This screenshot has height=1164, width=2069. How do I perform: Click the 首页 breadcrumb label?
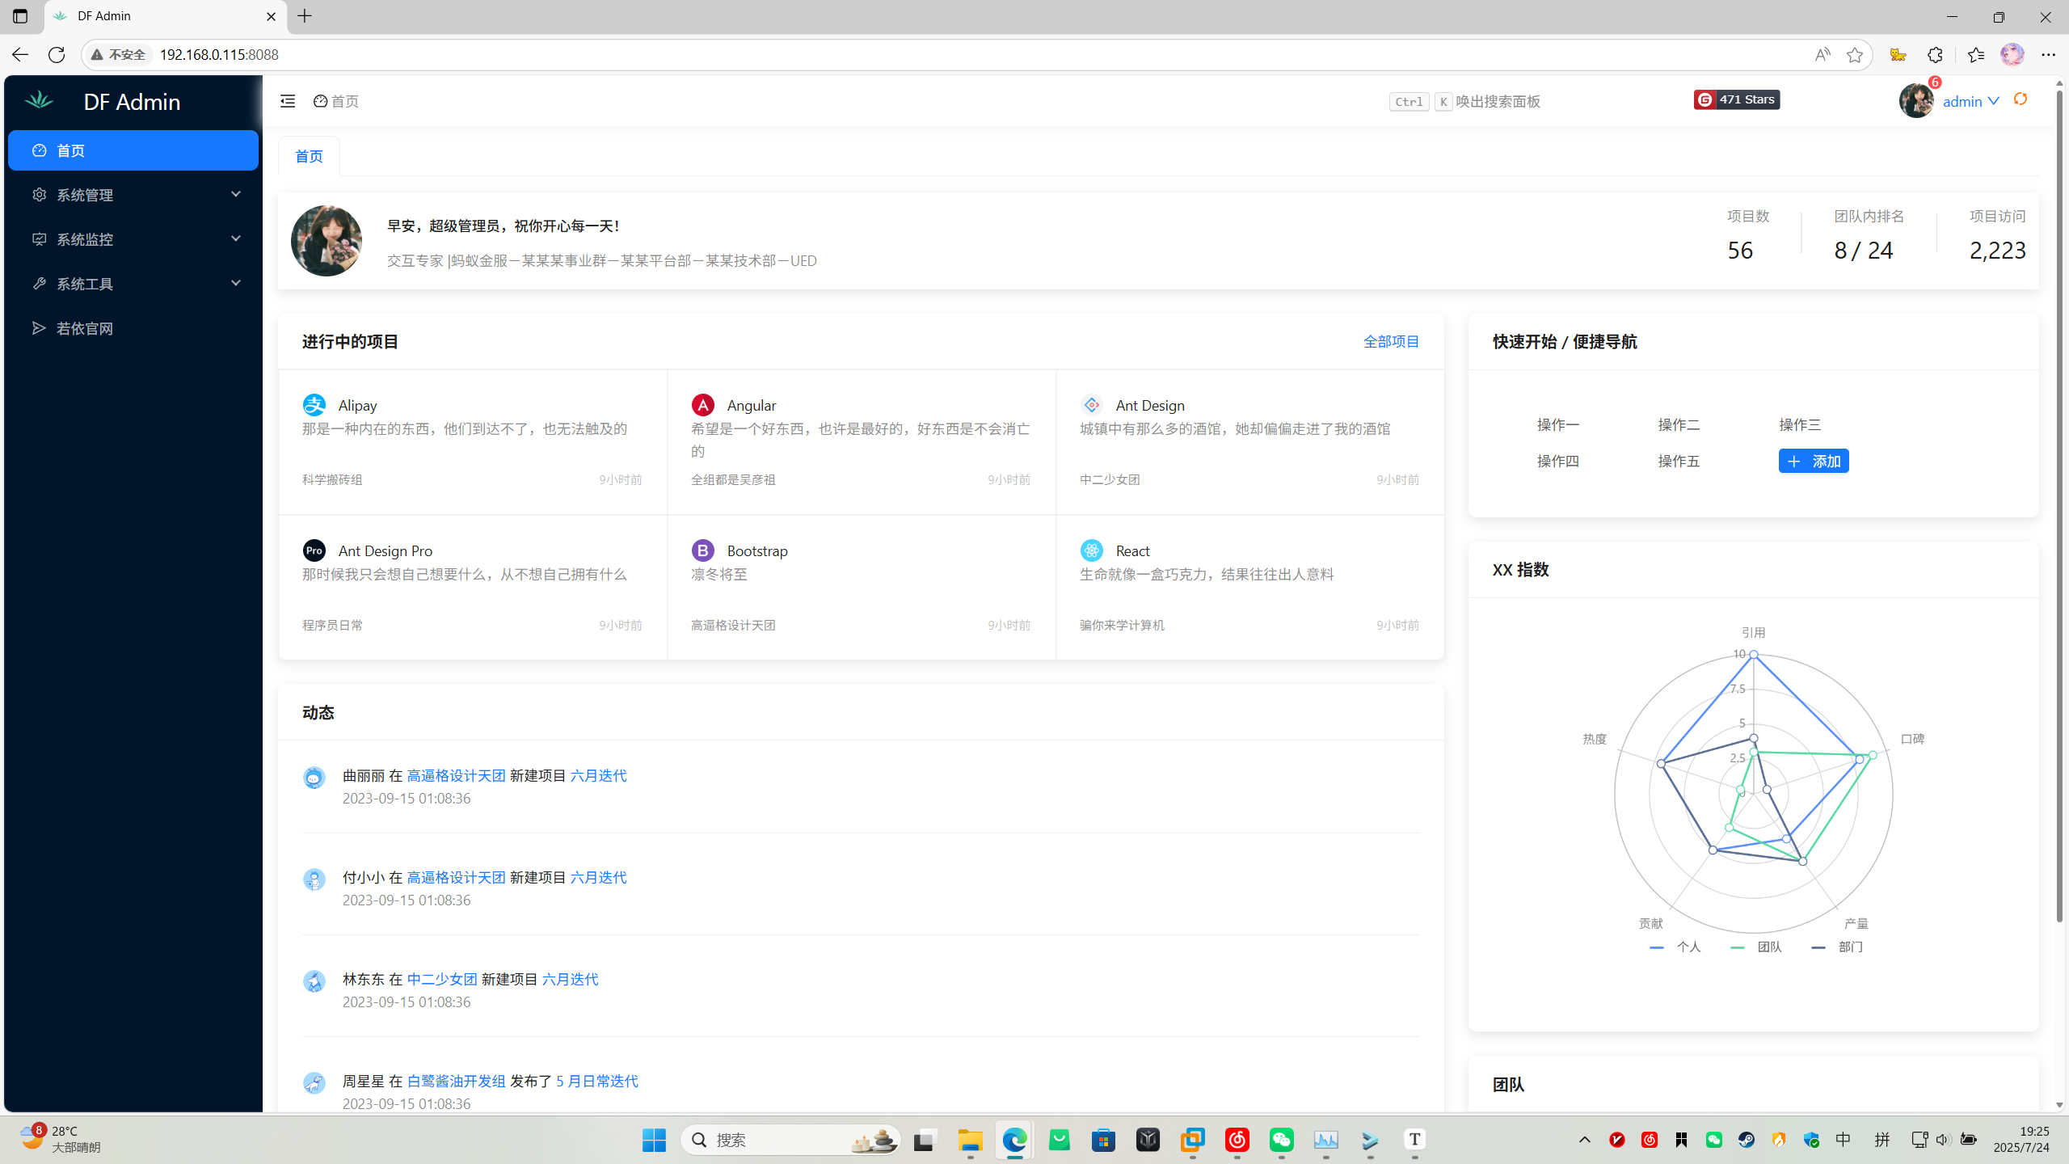345,101
